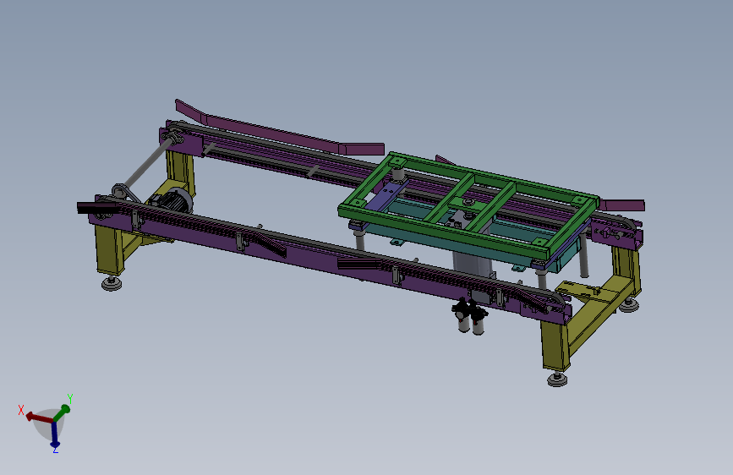Select the belt pulley beside the motor

(120, 191)
